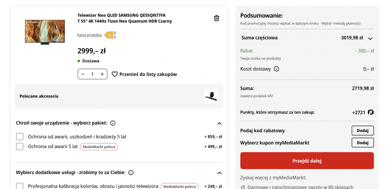Tick the Ochrona od awarii 5 lat checkbox

(x=20, y=147)
